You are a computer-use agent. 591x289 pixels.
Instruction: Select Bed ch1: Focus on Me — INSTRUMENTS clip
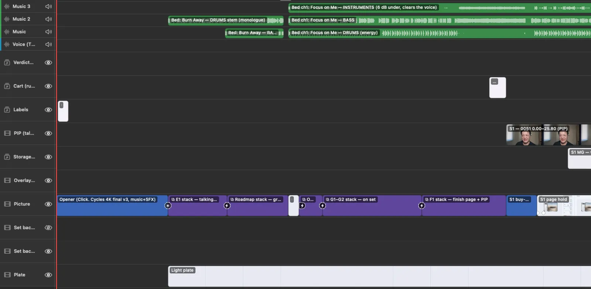pyautogui.click(x=440, y=7)
